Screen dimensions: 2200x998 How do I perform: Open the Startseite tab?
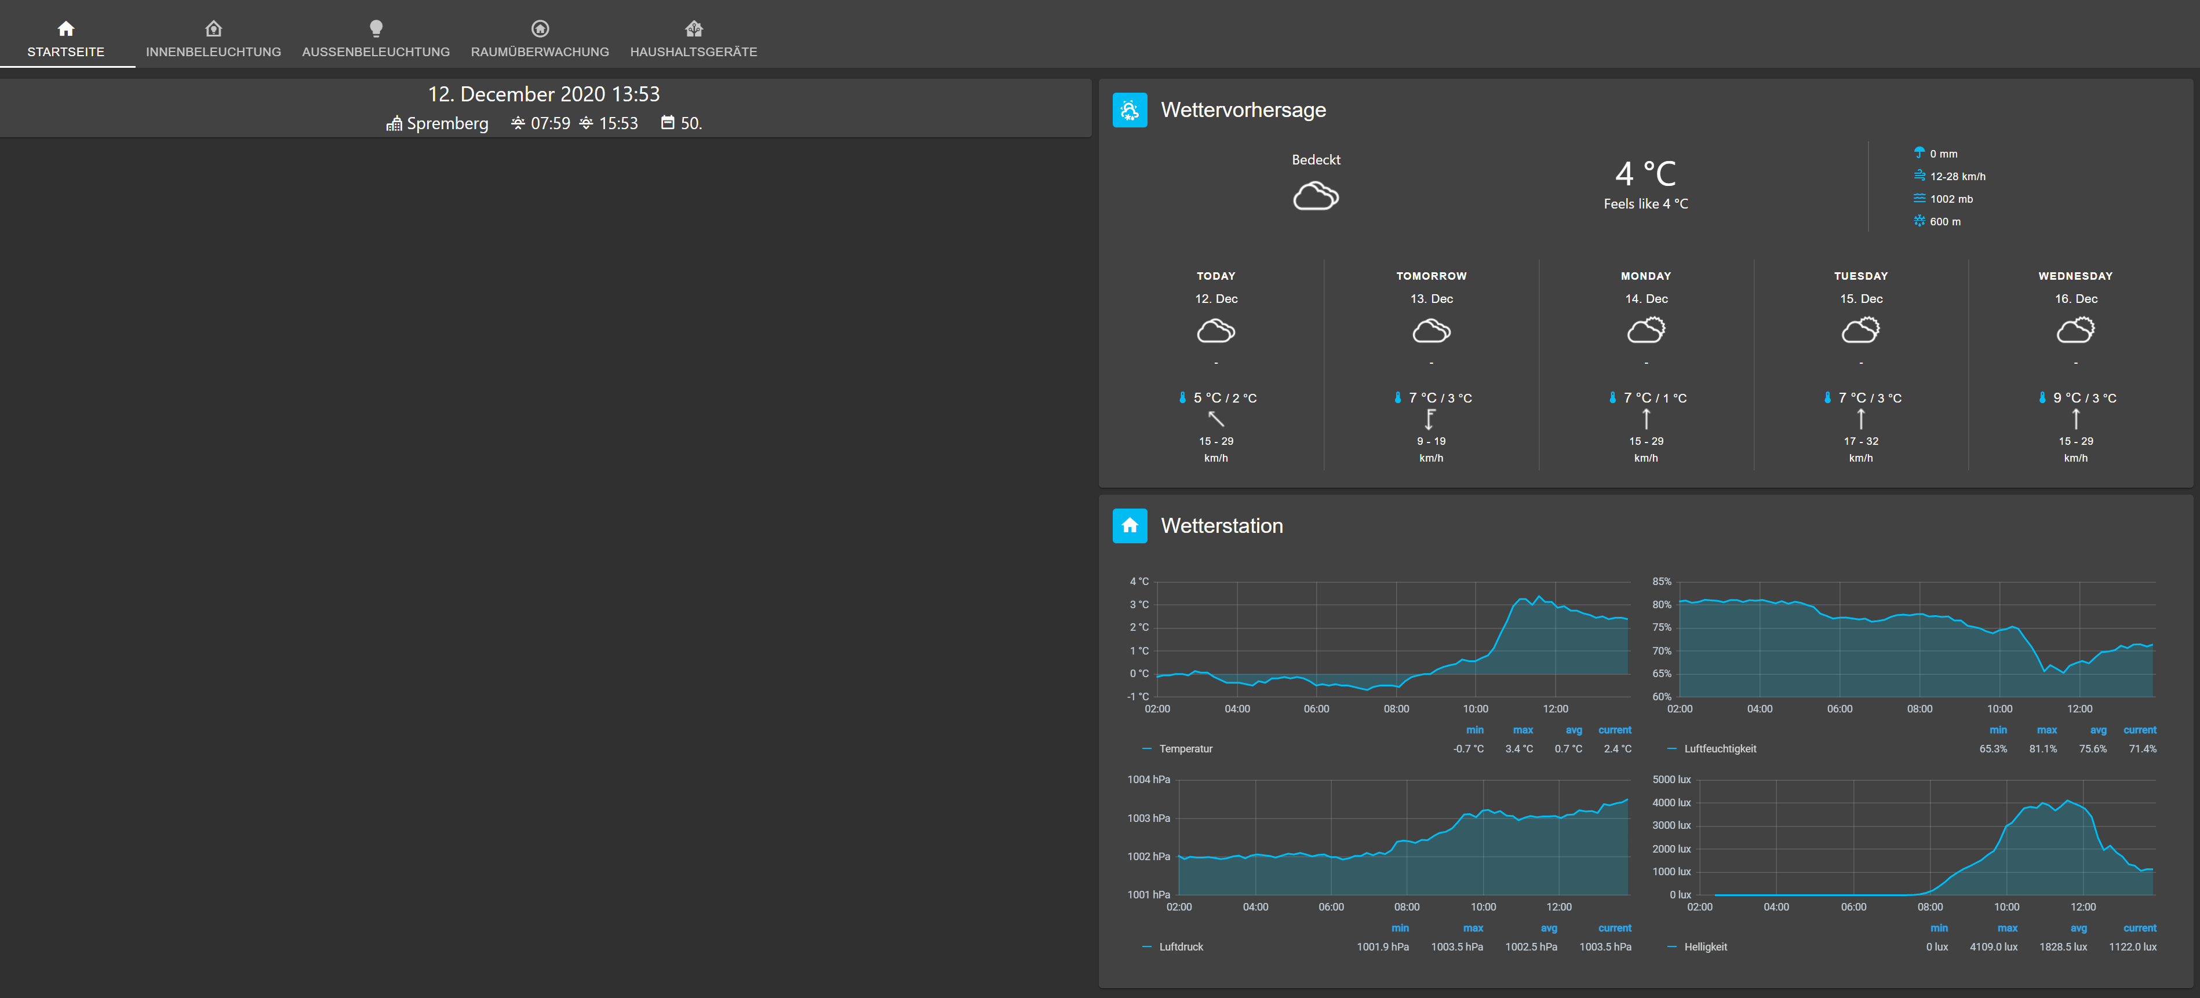[x=65, y=39]
